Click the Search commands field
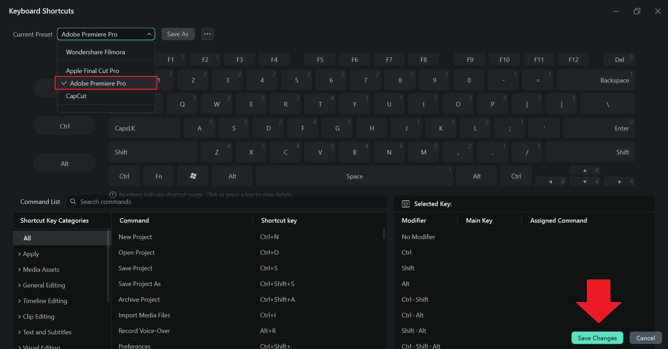Viewport: 668px width, 349px height. tap(227, 201)
